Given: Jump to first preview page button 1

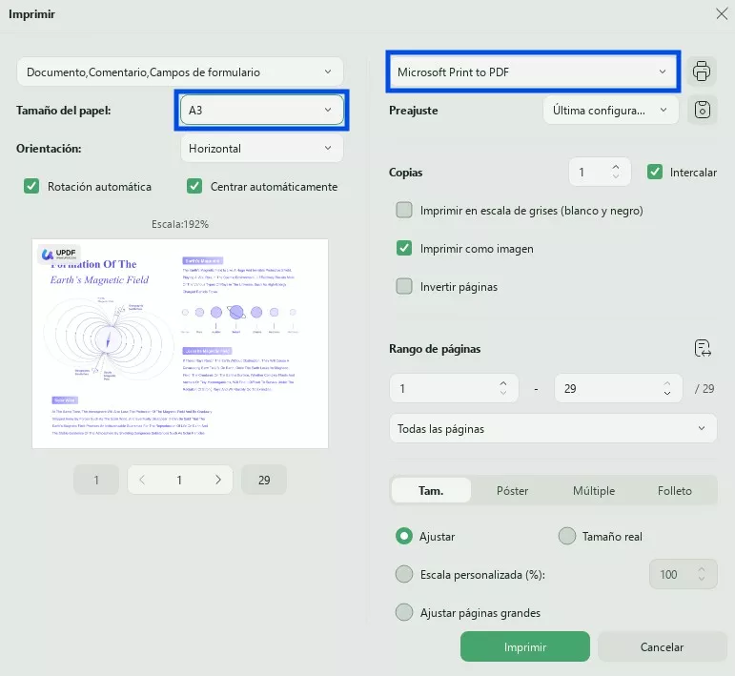Looking at the screenshot, I should [96, 480].
